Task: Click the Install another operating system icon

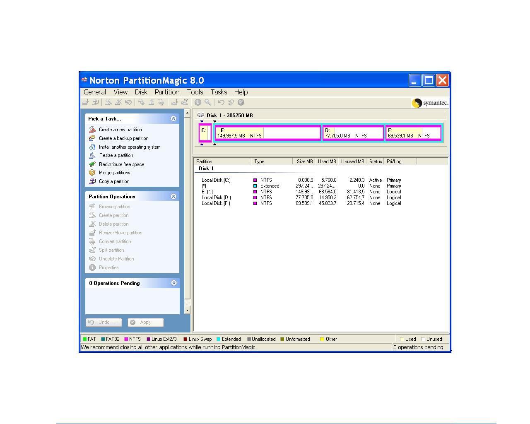Action: pos(92,147)
